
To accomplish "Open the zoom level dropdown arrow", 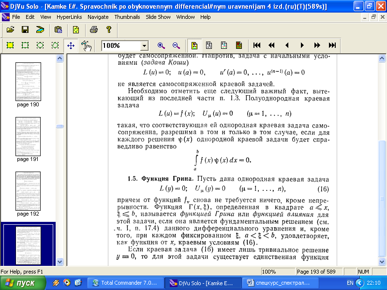I will (x=144, y=45).
